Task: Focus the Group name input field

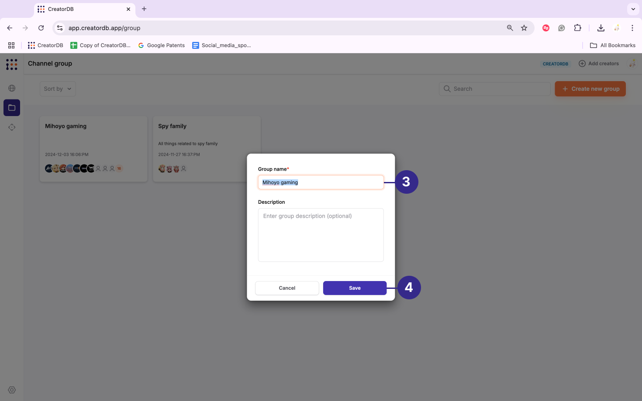Action: pyautogui.click(x=321, y=182)
